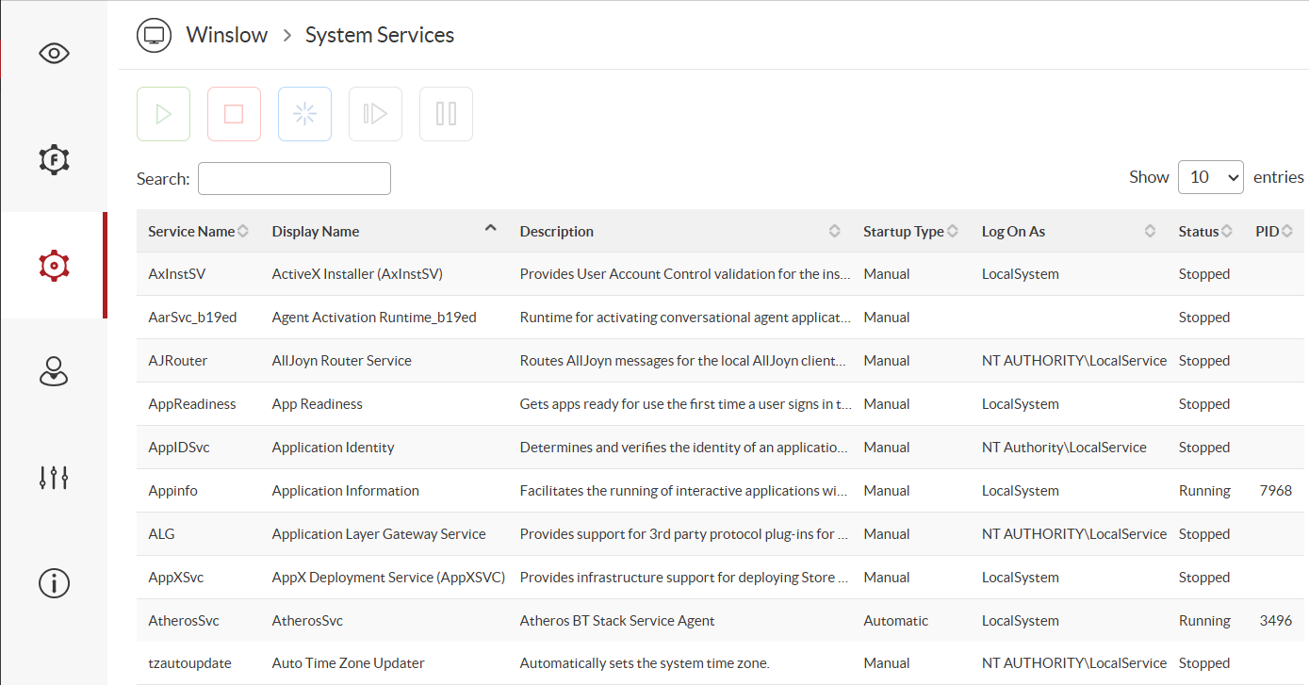Image resolution: width=1309 pixels, height=685 pixels.
Task: Open the user account sidebar icon
Action: click(x=54, y=371)
